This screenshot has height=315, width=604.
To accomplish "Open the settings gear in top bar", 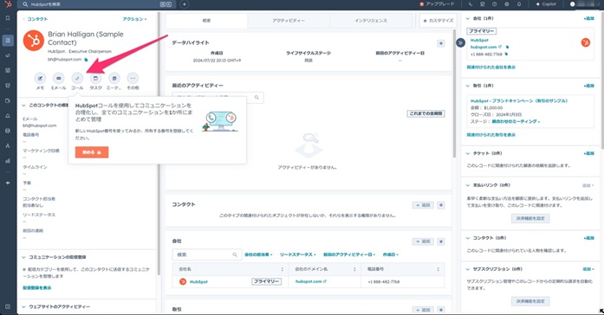I will 507,4.
